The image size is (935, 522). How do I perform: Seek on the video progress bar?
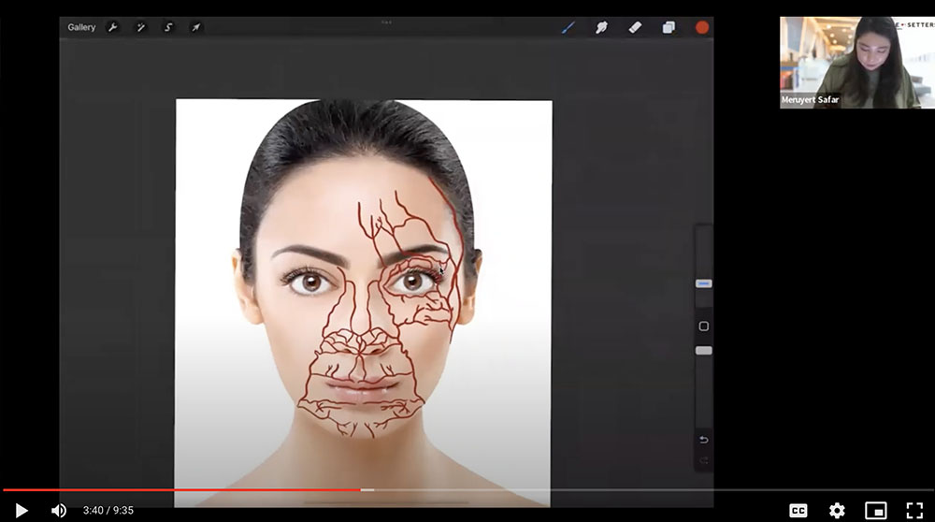click(467, 490)
